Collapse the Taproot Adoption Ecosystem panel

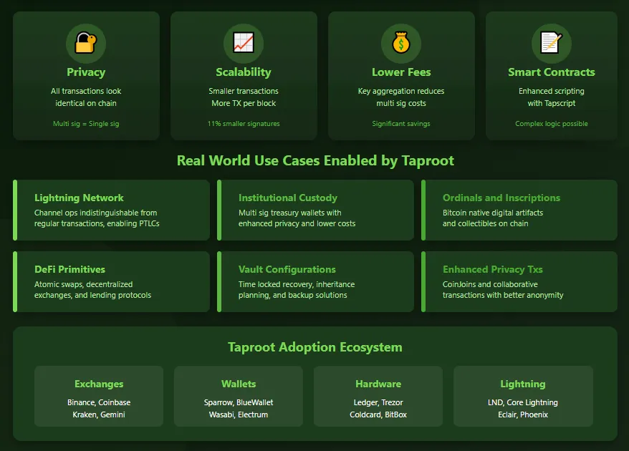315,347
